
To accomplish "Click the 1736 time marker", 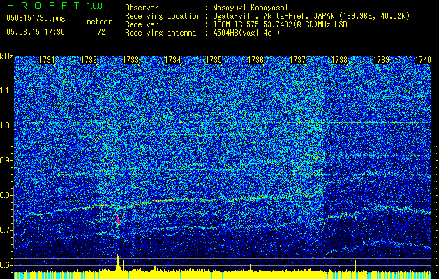I will pyautogui.click(x=256, y=60).
